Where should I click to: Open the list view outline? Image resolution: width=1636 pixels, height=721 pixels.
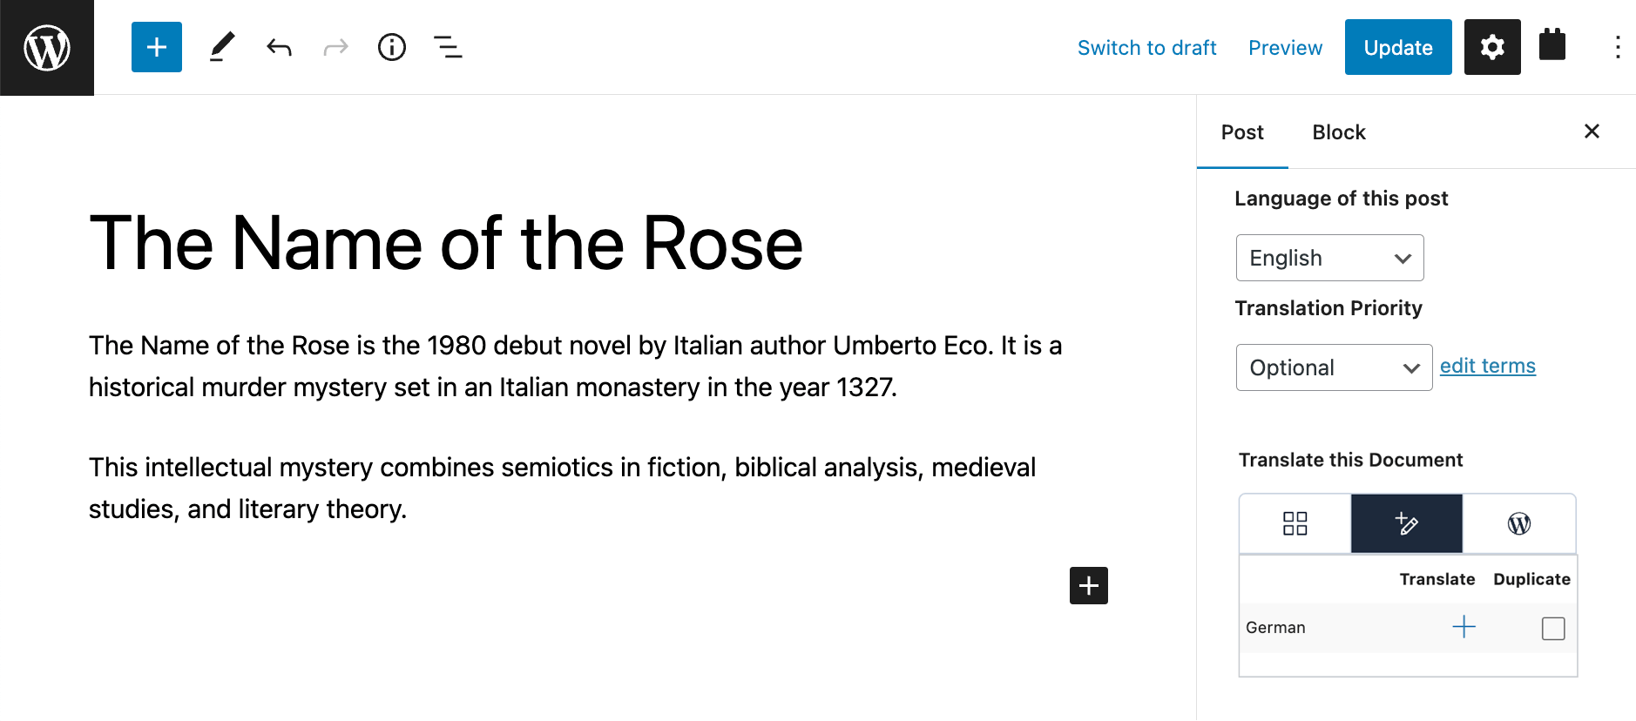pyautogui.click(x=448, y=47)
